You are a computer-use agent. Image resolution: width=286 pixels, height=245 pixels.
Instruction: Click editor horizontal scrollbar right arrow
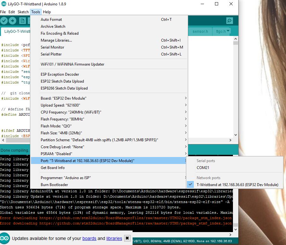pyautogui.click(x=230, y=140)
